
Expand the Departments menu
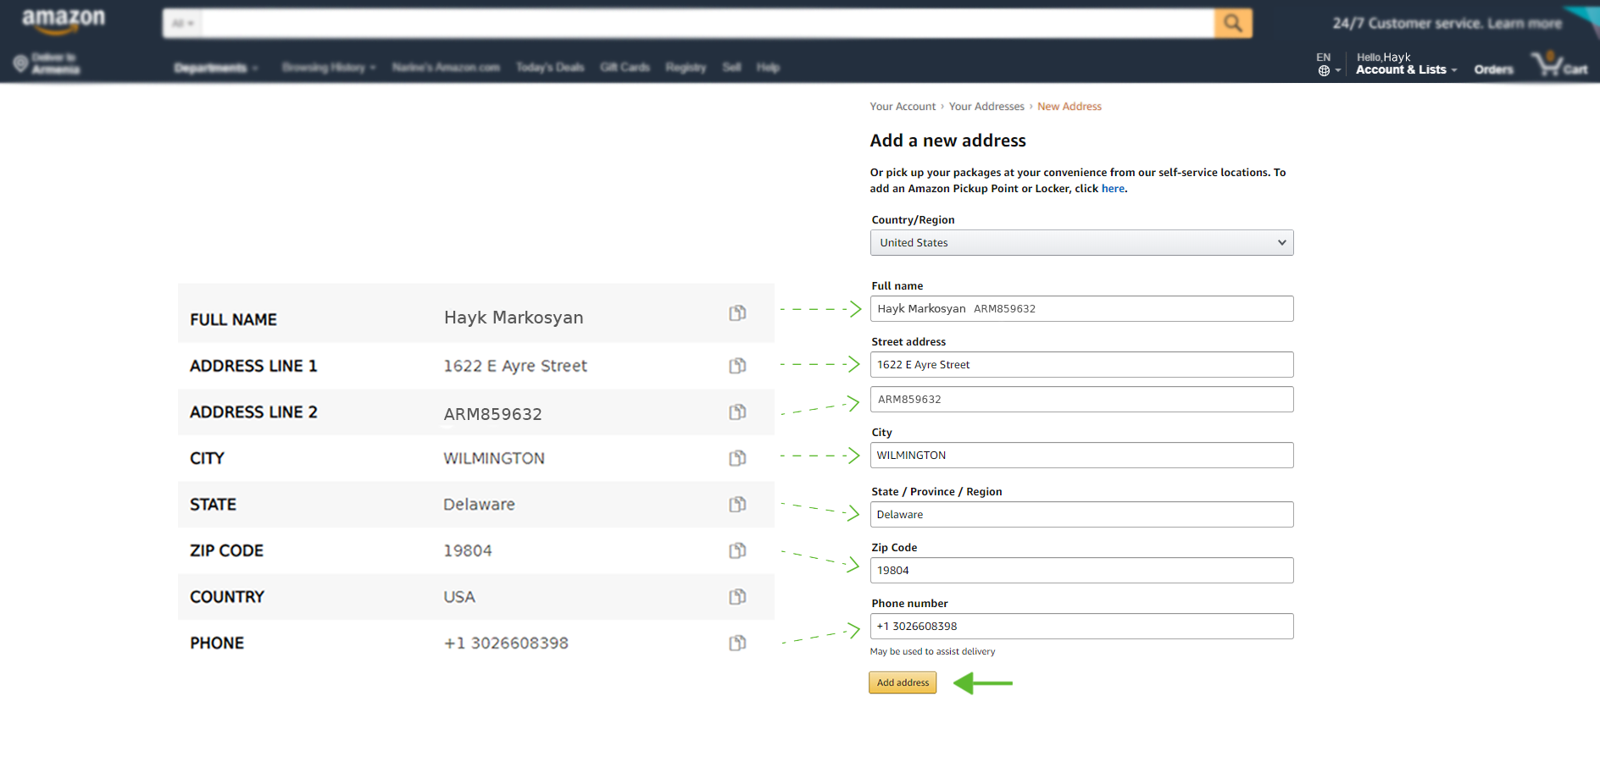[x=216, y=68]
